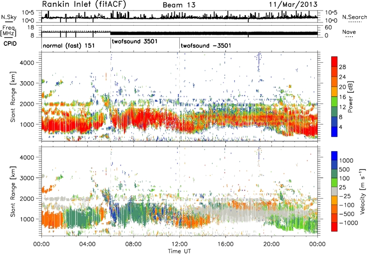Click the 'Beam 13' heading
Viewport: 367px width, 254px height.
pyautogui.click(x=179, y=5)
